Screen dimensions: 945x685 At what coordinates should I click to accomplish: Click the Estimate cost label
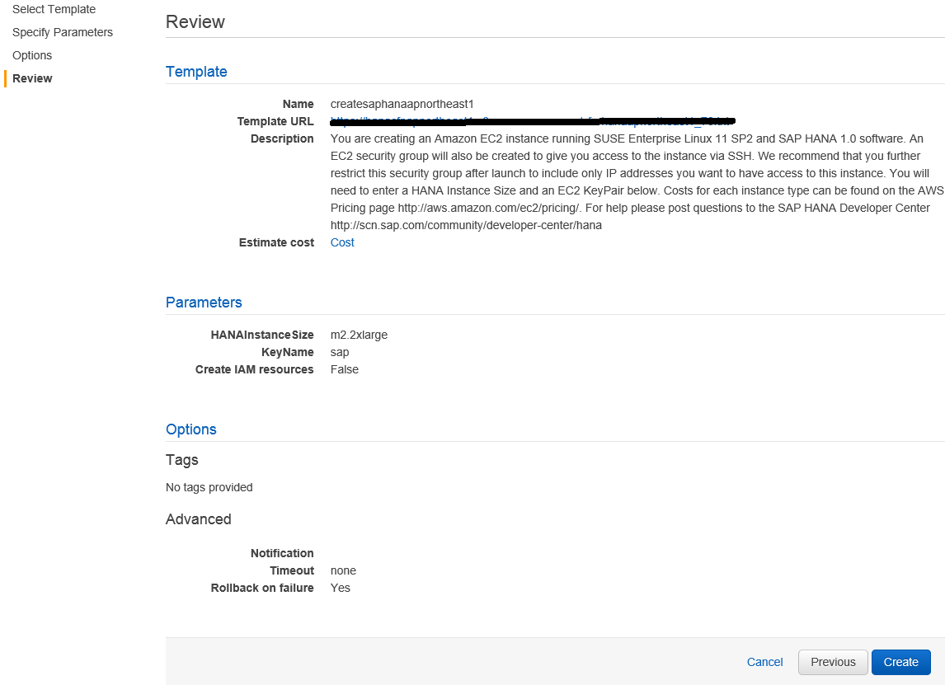[x=276, y=242]
